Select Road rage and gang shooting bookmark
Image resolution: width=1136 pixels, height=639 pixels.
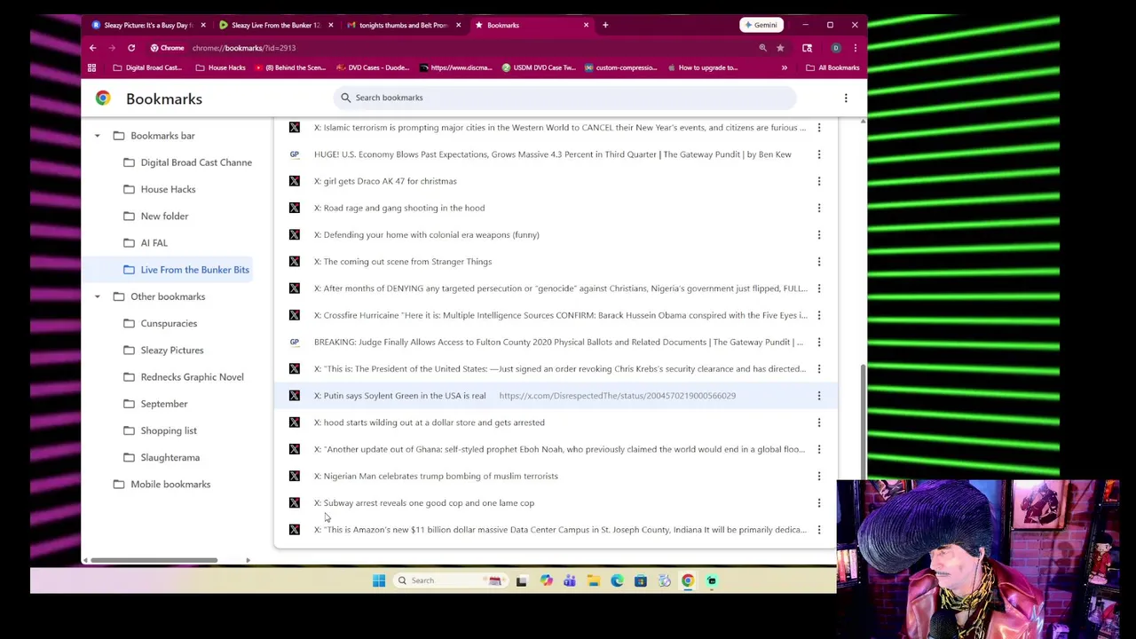point(556,208)
